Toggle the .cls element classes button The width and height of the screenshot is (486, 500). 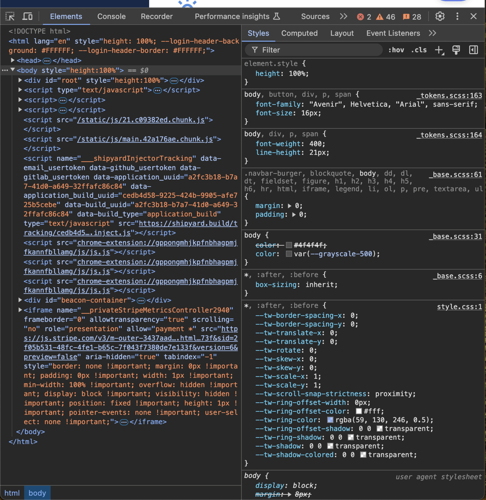click(x=419, y=50)
